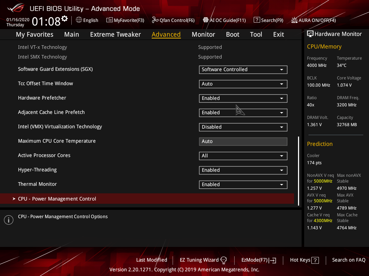Launch AI OC Guide brain icon
This screenshot has width=369, height=276.
tap(206, 20)
